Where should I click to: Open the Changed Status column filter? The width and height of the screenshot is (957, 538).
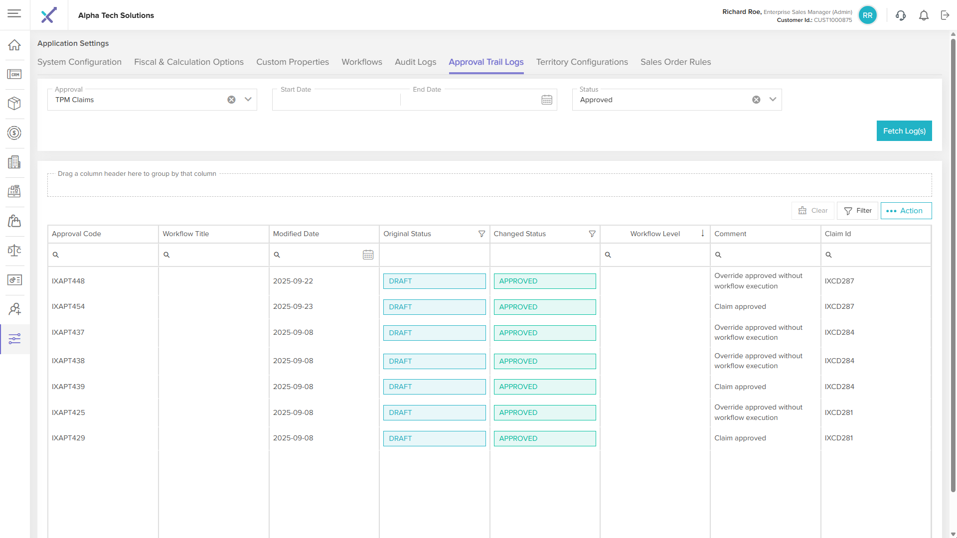tap(592, 234)
